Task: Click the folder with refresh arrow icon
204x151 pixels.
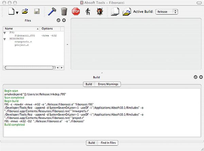Action: (126, 12)
